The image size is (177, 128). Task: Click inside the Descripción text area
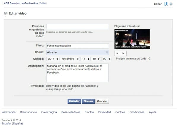click(77, 73)
